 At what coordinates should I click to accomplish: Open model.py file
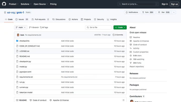[23, 66]
